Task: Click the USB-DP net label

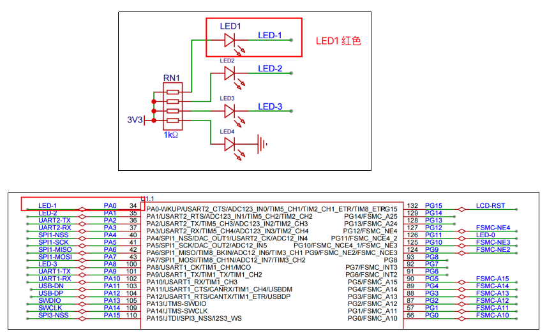Action: pyautogui.click(x=50, y=293)
